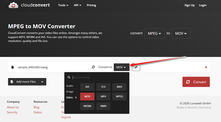Toggle the file's MOV Convert to dropdown
Viewport: 221px width, 122px height.
click(121, 67)
